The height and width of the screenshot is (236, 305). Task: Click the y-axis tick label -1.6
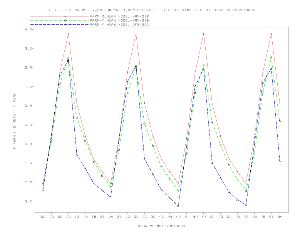click(x=27, y=163)
